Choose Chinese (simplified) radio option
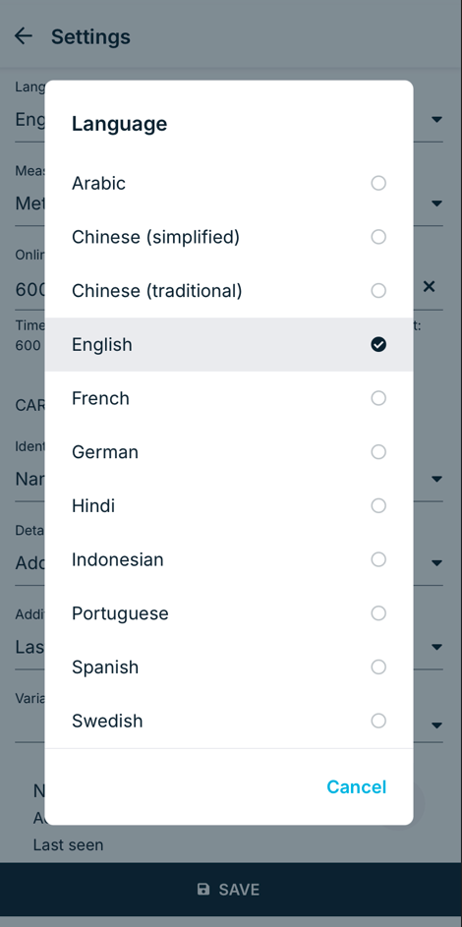 click(378, 237)
